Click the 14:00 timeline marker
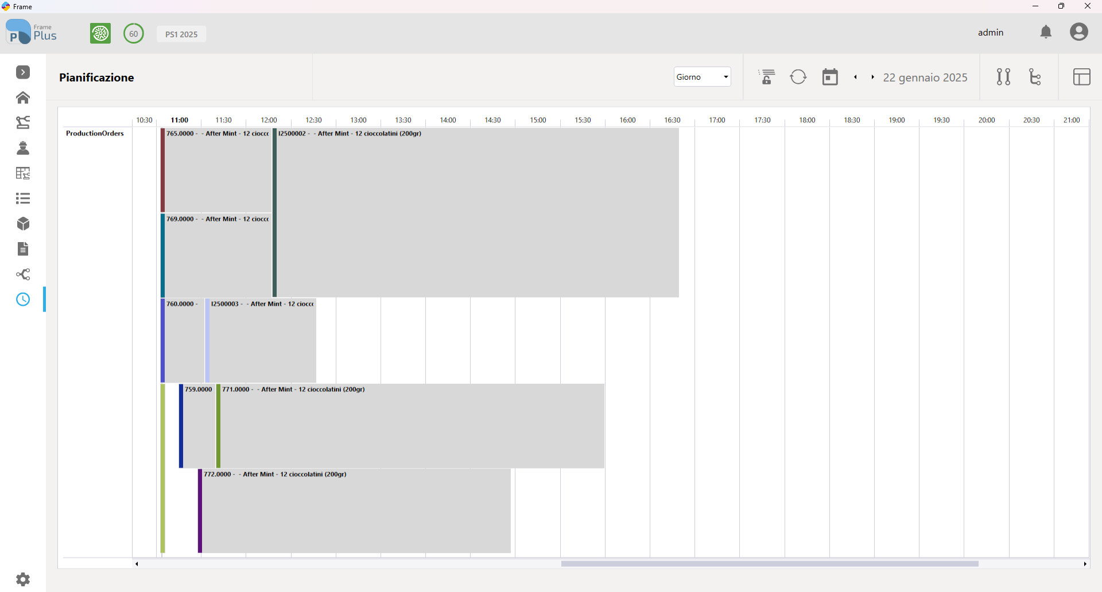The image size is (1102, 592). pos(448,120)
